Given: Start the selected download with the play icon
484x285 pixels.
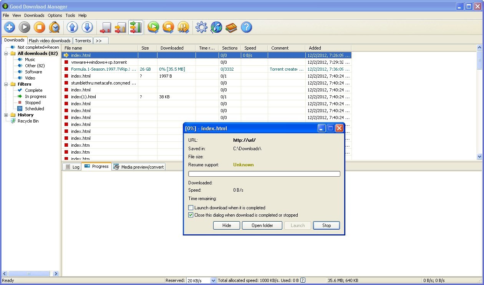Looking at the screenshot, I should click(24, 27).
